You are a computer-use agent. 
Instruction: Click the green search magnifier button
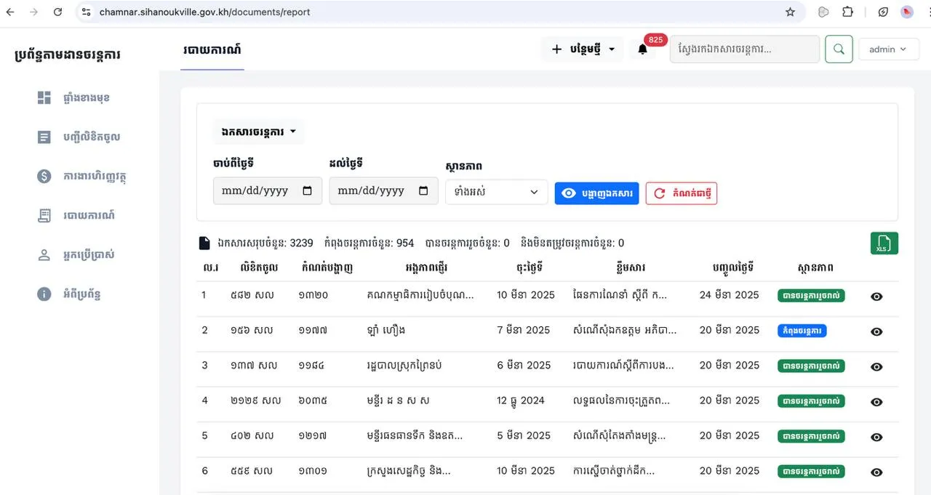point(839,49)
